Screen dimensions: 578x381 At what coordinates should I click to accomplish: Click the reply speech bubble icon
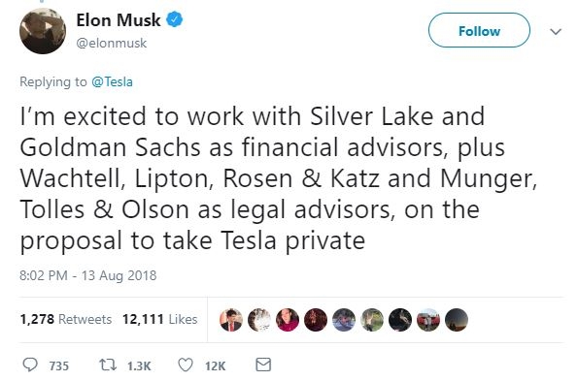pyautogui.click(x=30, y=365)
